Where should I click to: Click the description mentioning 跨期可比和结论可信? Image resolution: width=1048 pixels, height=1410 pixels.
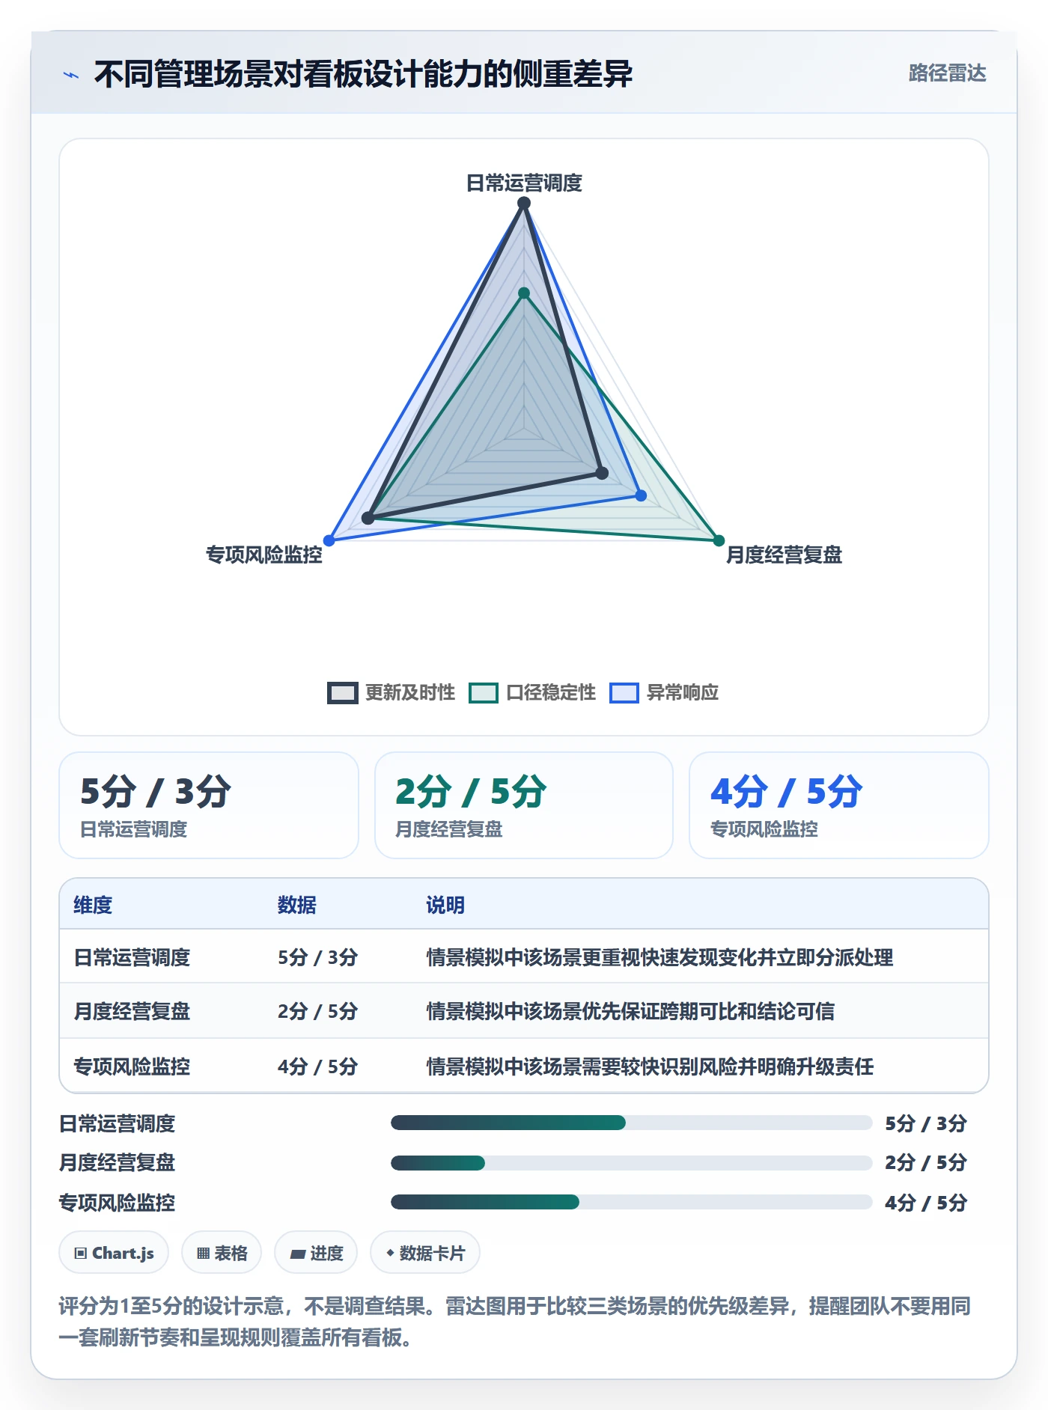(630, 1011)
